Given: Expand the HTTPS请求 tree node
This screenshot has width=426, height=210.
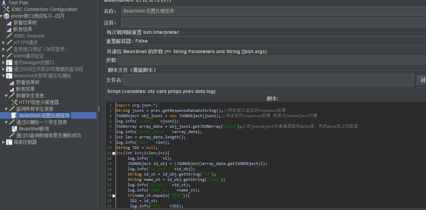Looking at the screenshot, I should click(3, 42).
